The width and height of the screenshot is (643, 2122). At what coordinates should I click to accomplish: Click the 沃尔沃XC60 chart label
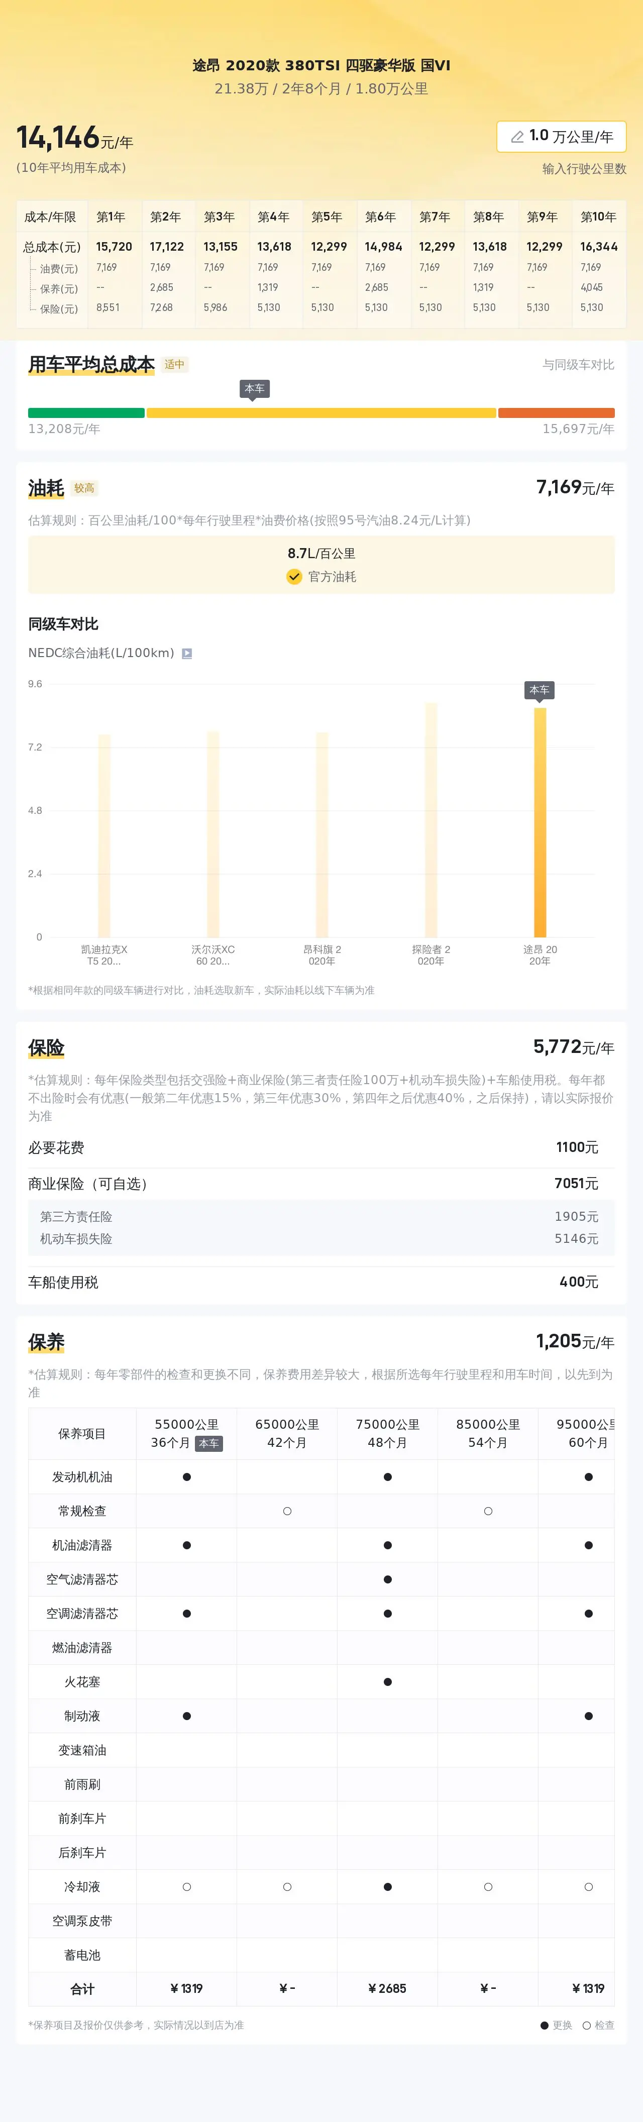pos(213,954)
